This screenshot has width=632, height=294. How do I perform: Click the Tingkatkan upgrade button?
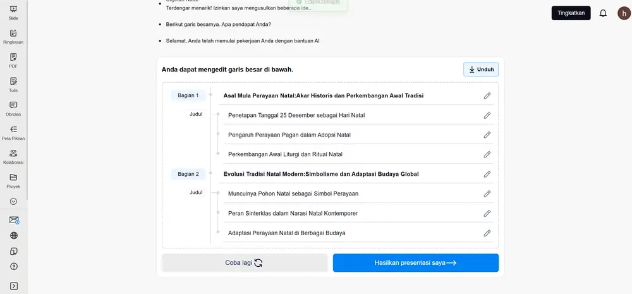(x=571, y=13)
